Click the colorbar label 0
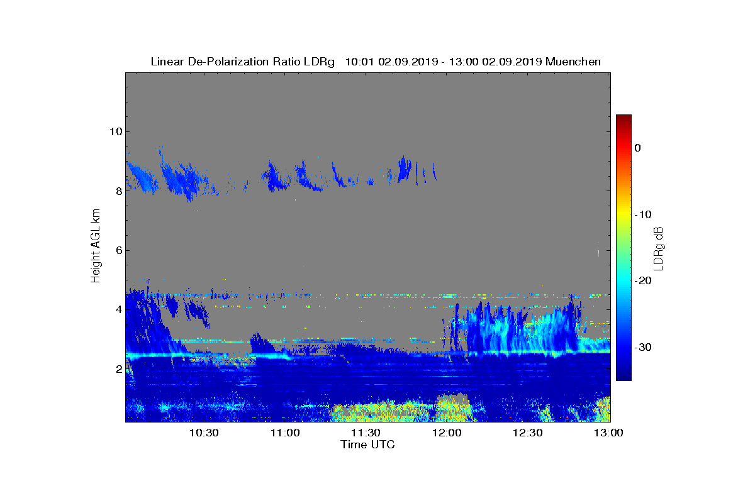The width and height of the screenshot is (755, 503). click(x=637, y=148)
